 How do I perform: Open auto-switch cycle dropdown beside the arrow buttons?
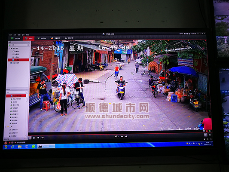coord(117,136)
